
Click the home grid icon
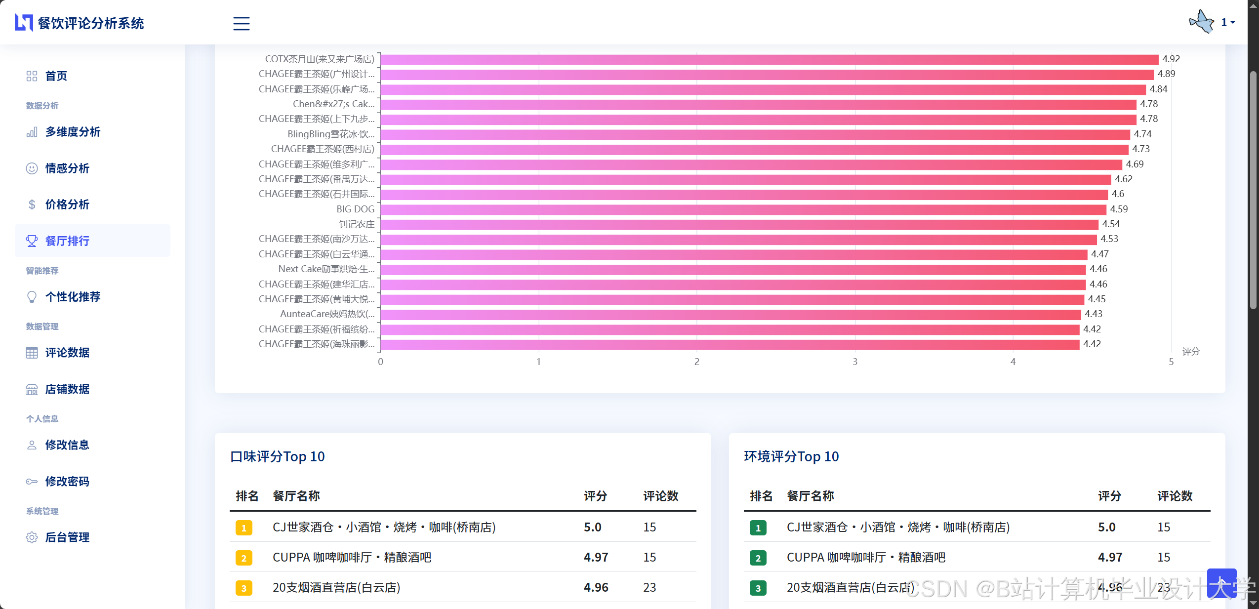point(32,76)
